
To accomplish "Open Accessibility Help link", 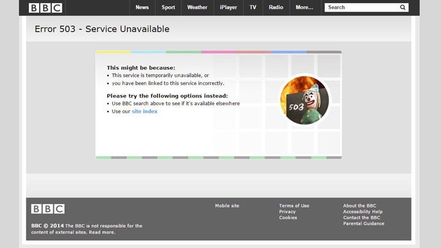I will pyautogui.click(x=363, y=212).
